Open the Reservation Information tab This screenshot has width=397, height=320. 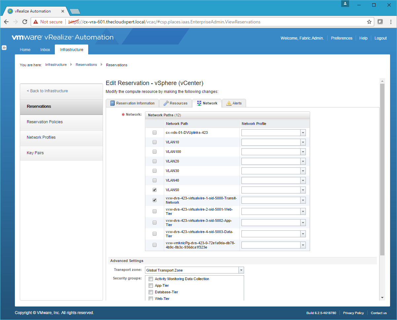[x=132, y=103]
